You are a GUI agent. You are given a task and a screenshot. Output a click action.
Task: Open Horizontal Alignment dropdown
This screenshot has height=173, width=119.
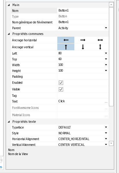[106, 139]
